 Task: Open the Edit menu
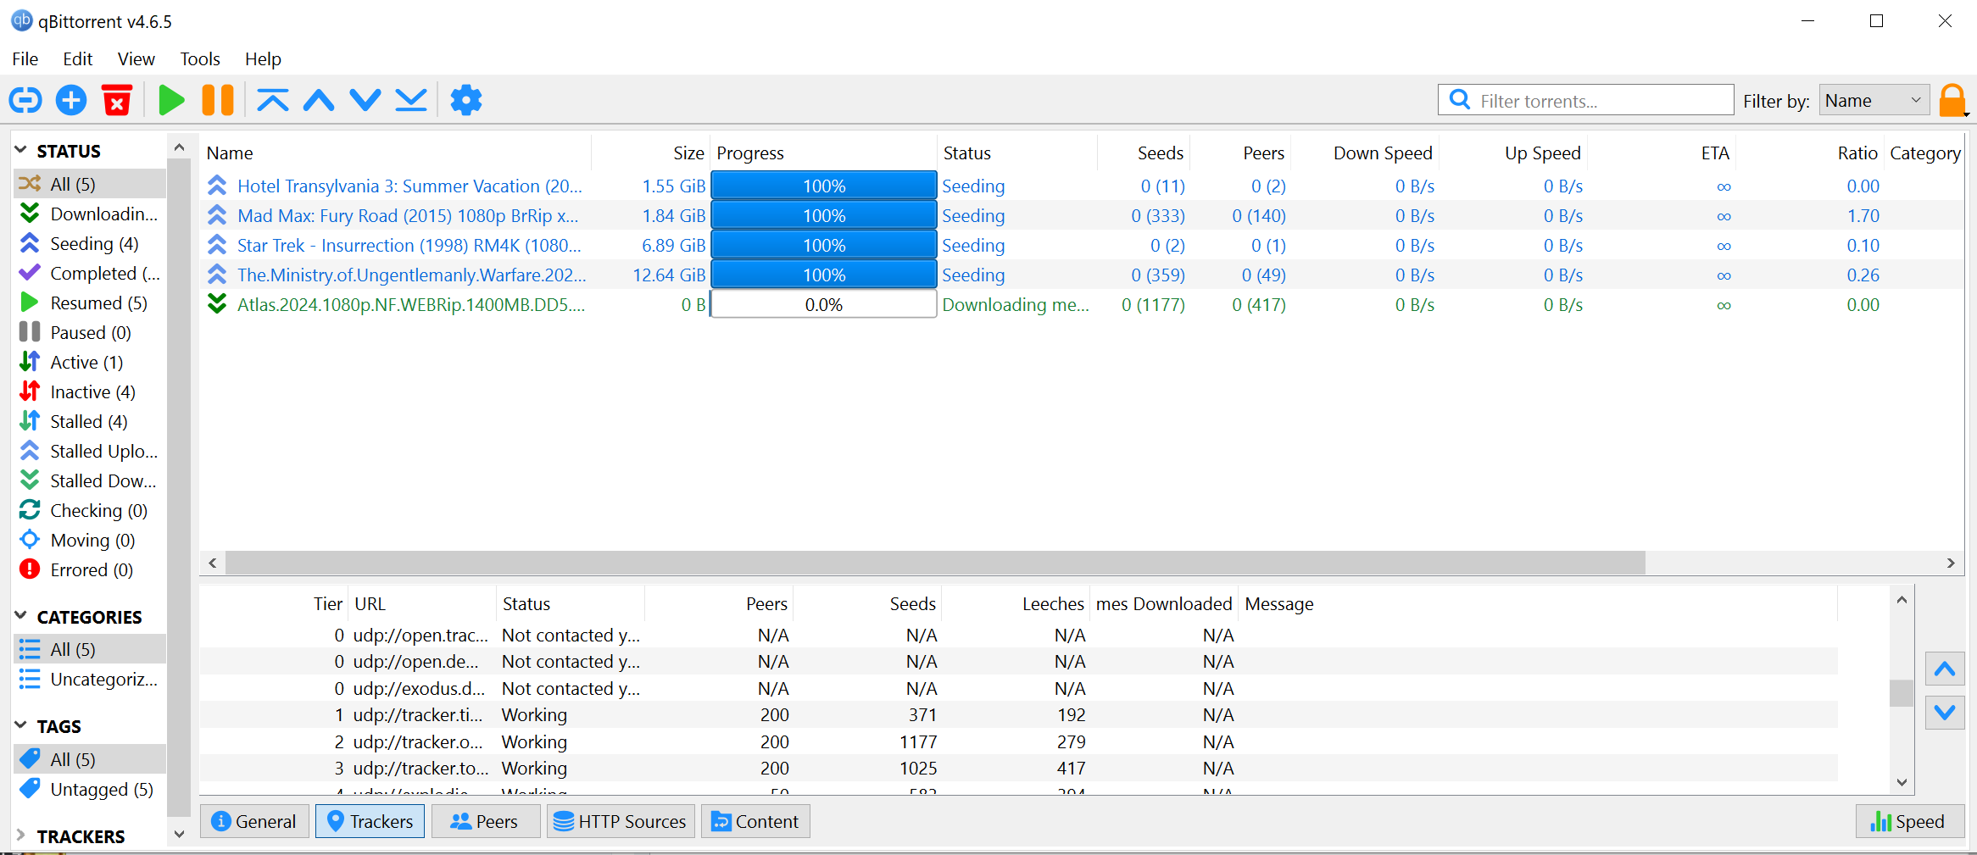tap(77, 58)
